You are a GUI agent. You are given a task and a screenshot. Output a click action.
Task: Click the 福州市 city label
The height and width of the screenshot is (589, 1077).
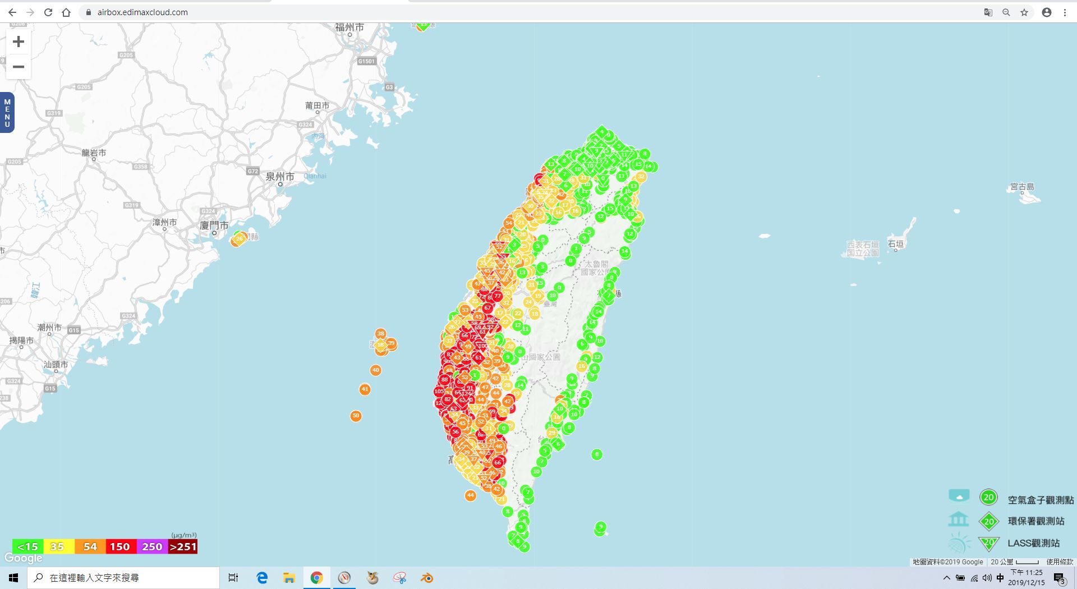349,27
